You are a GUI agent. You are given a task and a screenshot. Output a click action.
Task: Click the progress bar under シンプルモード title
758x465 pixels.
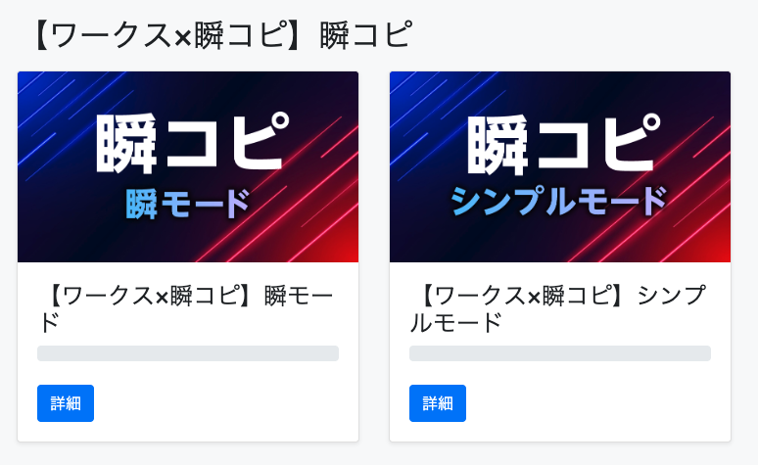pos(560,353)
